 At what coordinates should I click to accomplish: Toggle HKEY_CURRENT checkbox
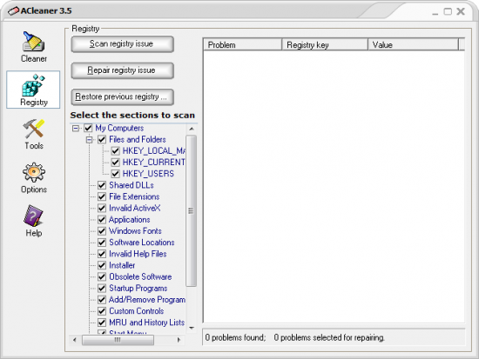[x=115, y=163]
